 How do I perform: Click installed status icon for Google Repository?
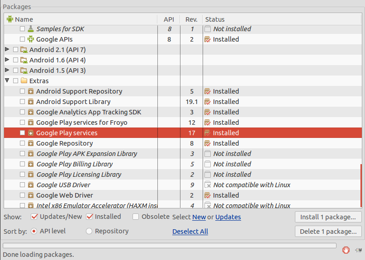point(208,143)
